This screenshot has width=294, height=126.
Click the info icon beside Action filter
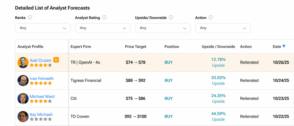click(x=211, y=17)
